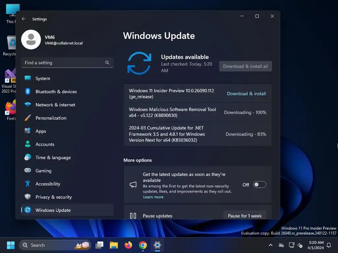Click the search magnifier in Find a setting
338x253 pixels.
tap(107, 63)
